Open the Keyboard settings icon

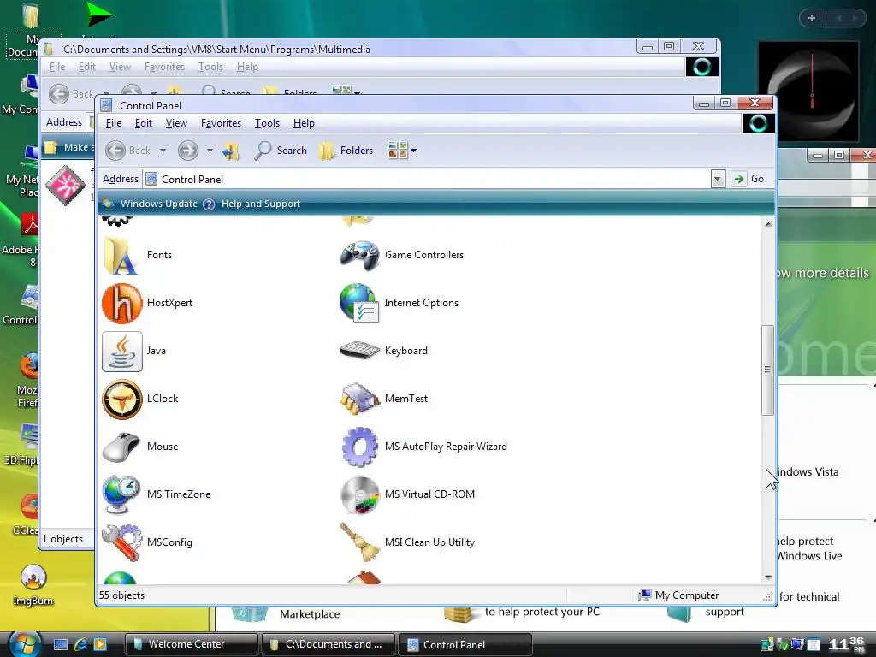click(360, 351)
